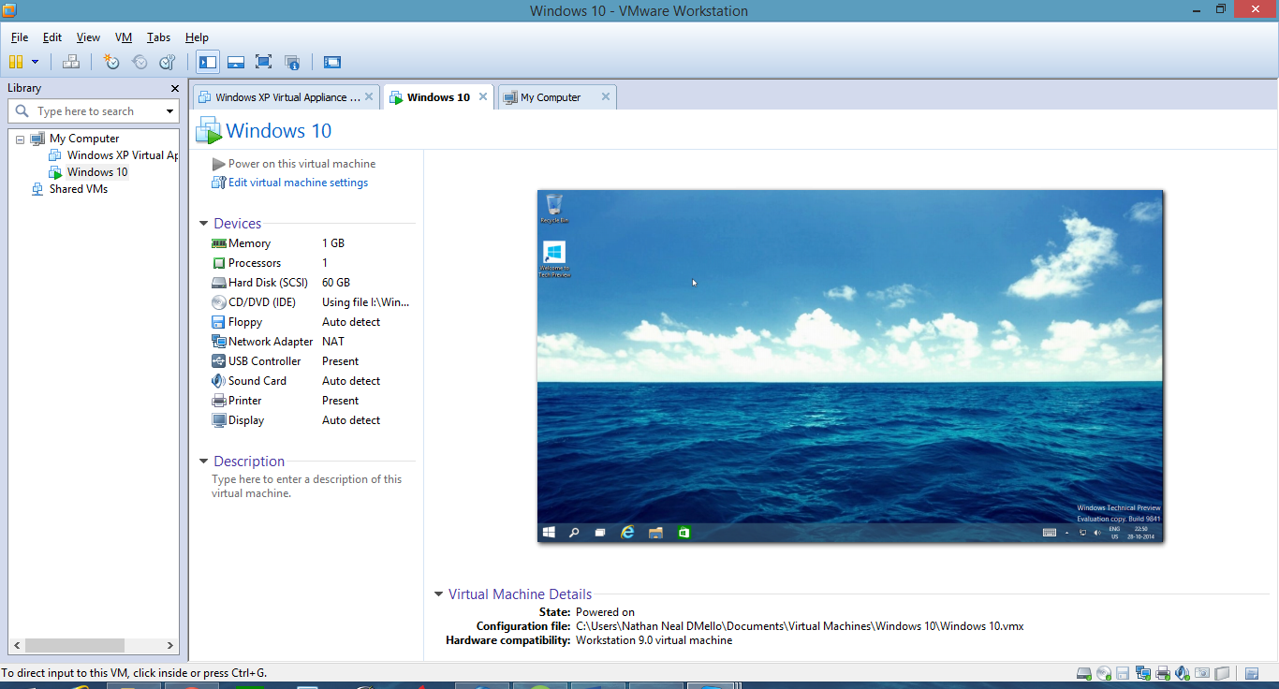
Task: Click the configuration file path text
Action: (800, 626)
